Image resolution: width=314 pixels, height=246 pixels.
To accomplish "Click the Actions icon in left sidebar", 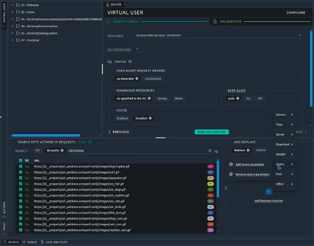I will click(x=4, y=217).
